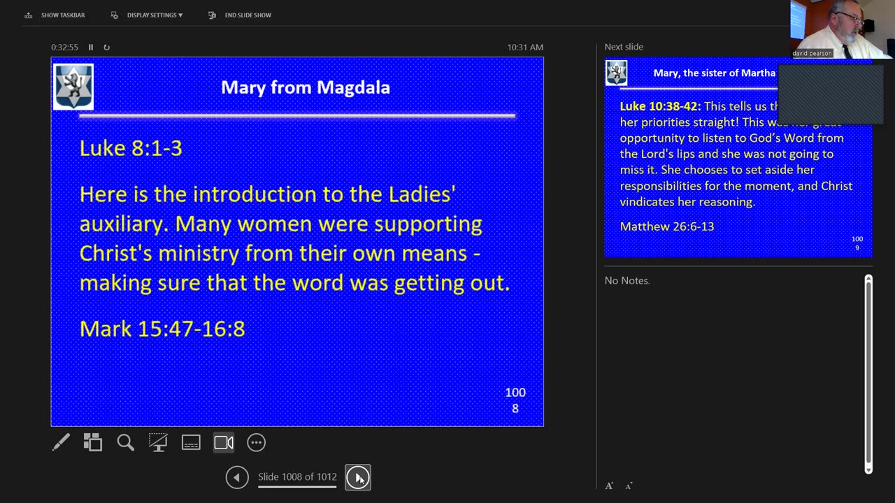
Task: Click david pearson video thumbnail
Action: (x=842, y=29)
